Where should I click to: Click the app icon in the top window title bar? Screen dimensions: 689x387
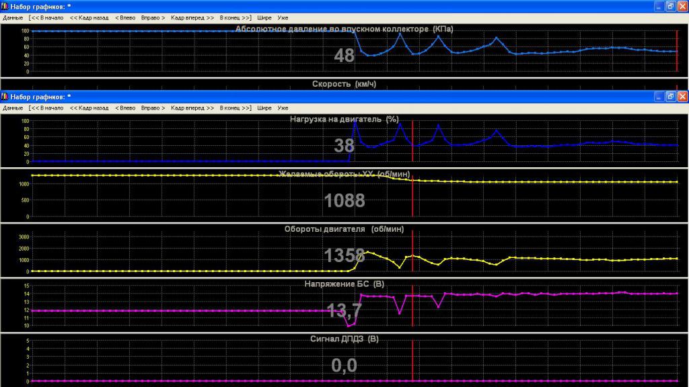point(5,5)
